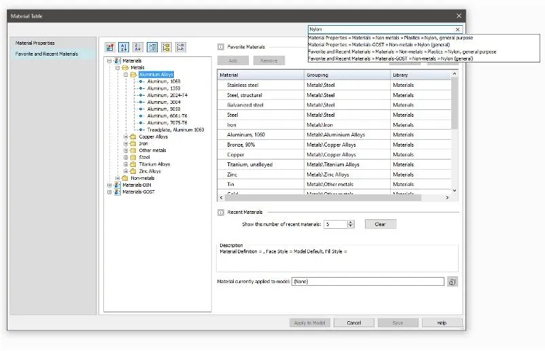Image resolution: width=545 pixels, height=351 pixels.
Task: Click the last toolbar icon above the material tree
Action: [181, 48]
